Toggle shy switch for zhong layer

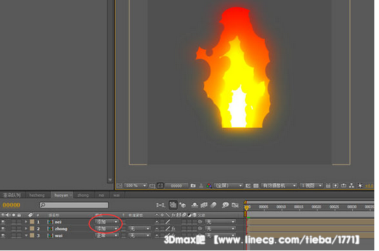click(157, 228)
